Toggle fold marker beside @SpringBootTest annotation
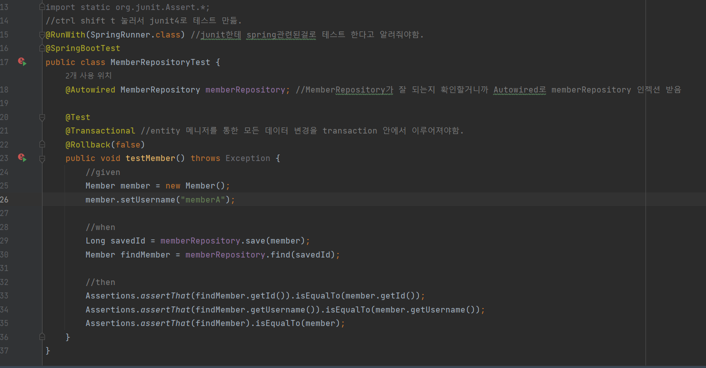Image resolution: width=706 pixels, height=368 pixels. [42, 48]
